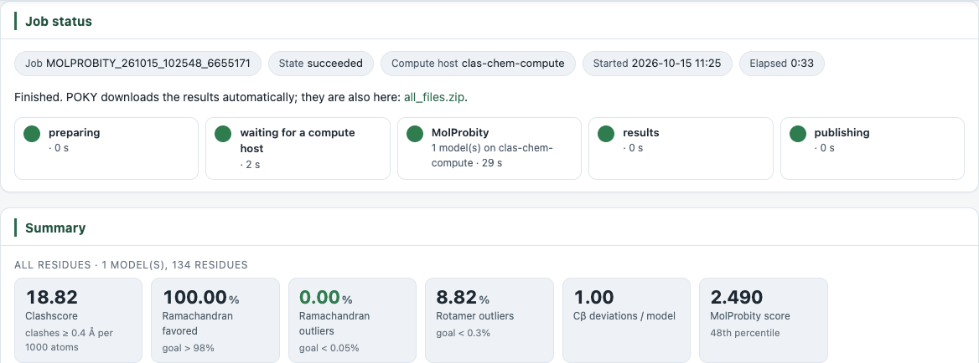Viewport: 979px width, 363px height.
Task: Click 'clashes ≥ 0.4 Å per 1000 atoms' text
Action: [x=70, y=340]
